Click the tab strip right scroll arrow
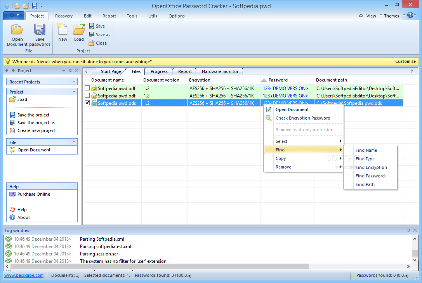This screenshot has width=422, height=283. (412, 71)
